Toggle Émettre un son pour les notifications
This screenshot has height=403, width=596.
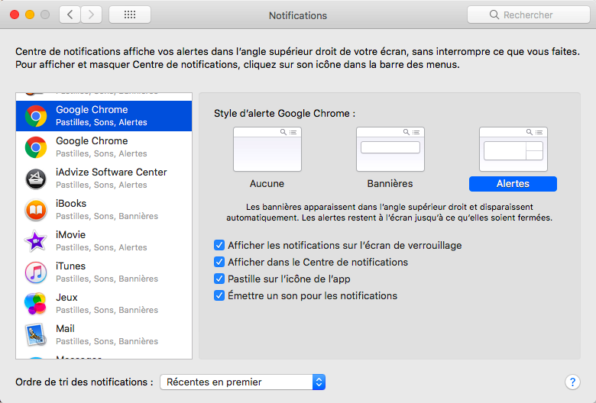pyautogui.click(x=219, y=295)
